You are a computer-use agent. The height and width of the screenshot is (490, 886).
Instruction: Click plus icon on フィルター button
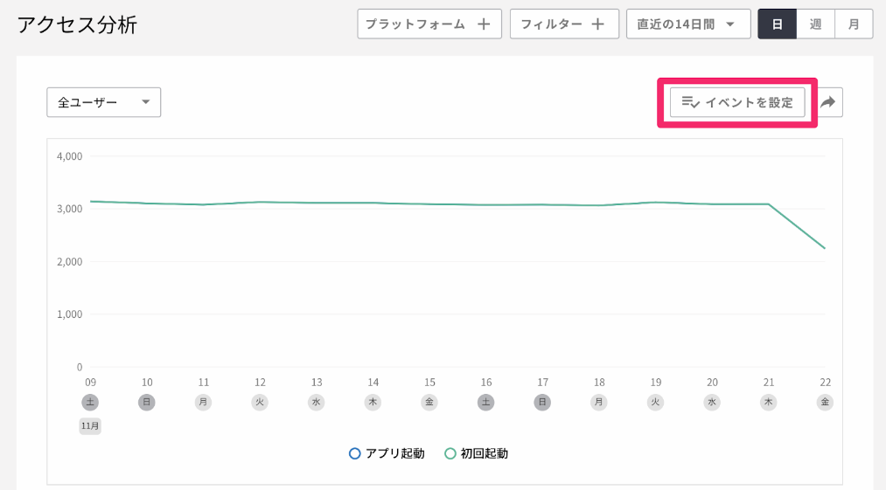point(598,24)
